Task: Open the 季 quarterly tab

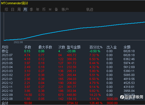Action: click(x=31, y=9)
